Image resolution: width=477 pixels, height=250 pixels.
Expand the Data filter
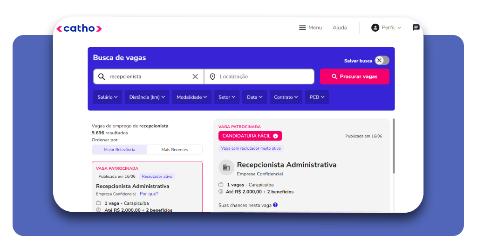coord(255,97)
